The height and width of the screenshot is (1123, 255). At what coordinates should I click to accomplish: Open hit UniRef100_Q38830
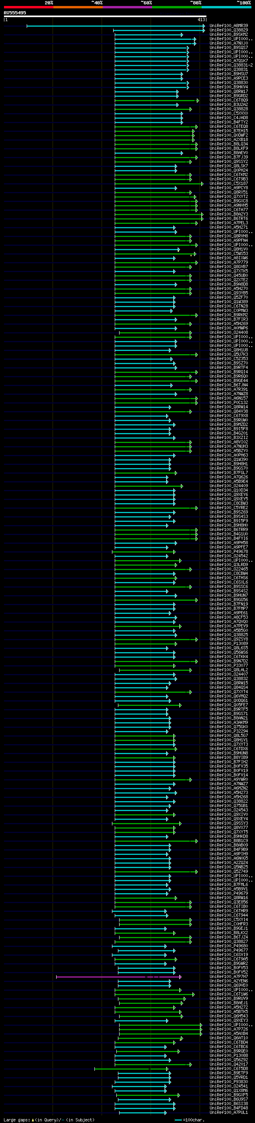[229, 83]
